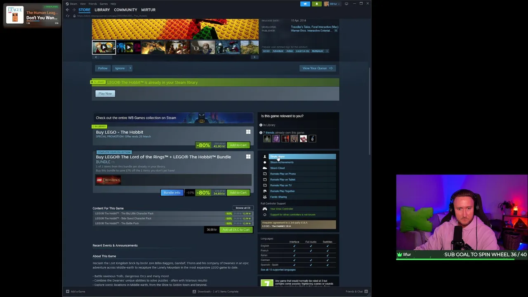Click the Single-player feature icon
Viewport: 528px width, 297px height.
[x=265, y=157]
